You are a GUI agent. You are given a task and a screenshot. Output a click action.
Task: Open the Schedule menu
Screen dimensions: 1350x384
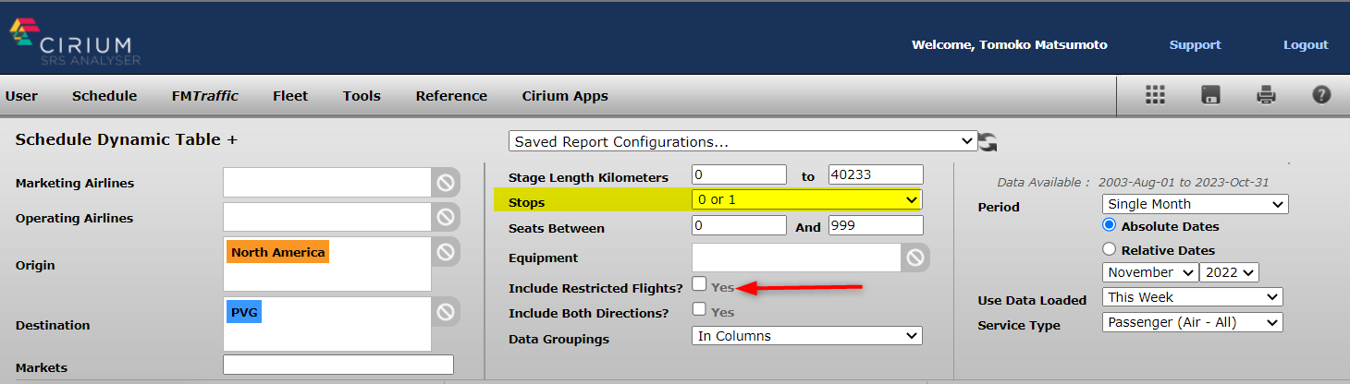point(104,96)
